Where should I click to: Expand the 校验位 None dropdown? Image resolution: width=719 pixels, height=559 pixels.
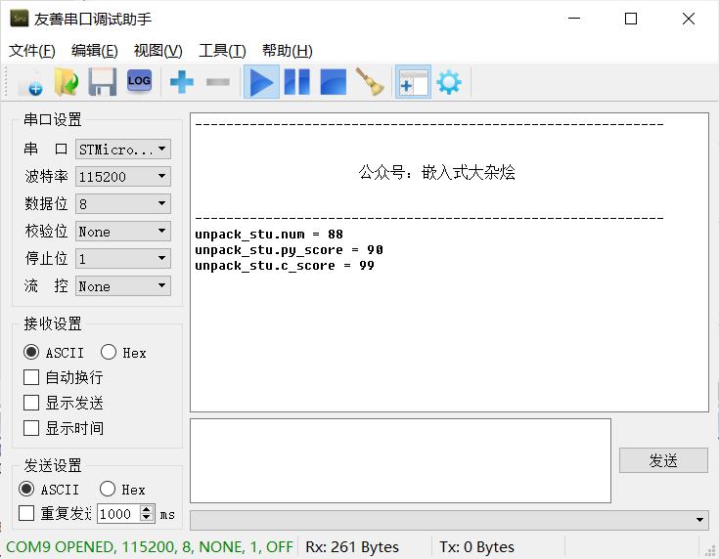[x=123, y=232]
